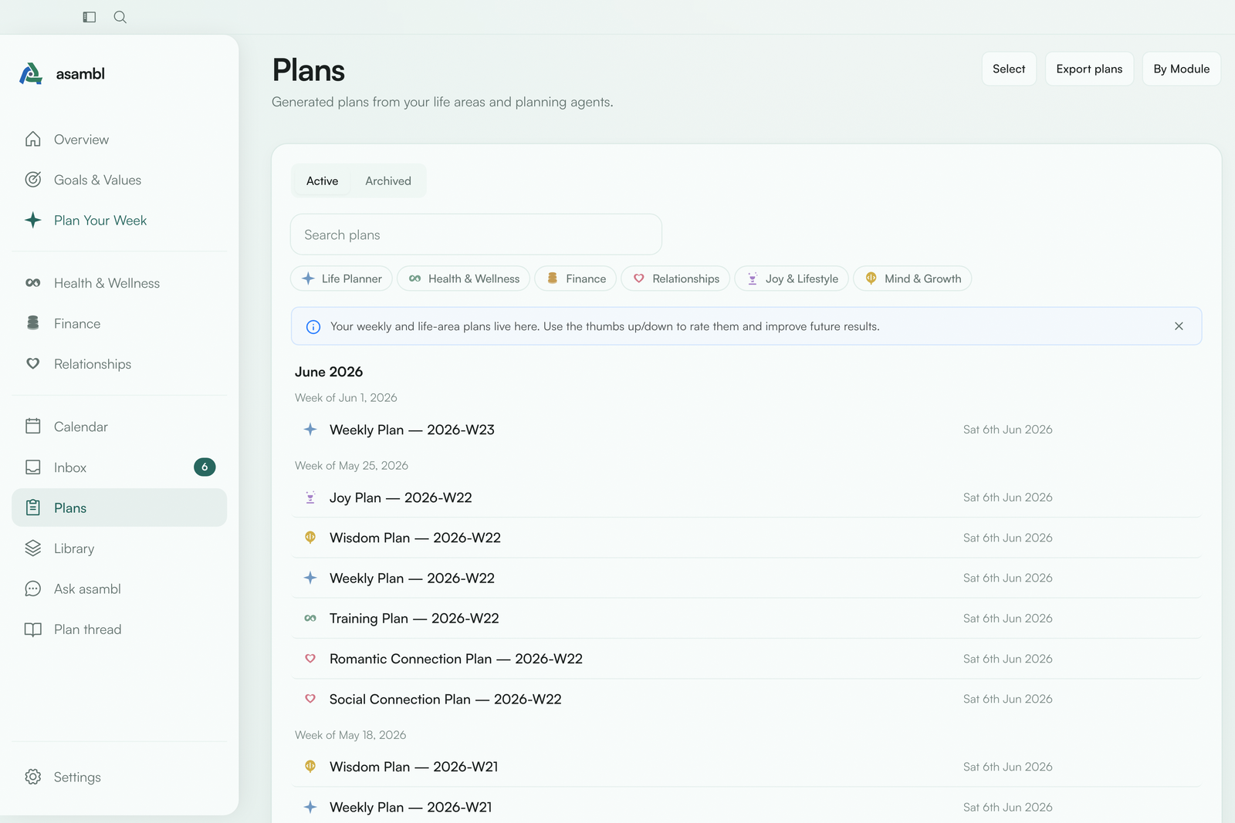Open Ask asambl from the sidebar
Screen dimensions: 1235x823
pyautogui.click(x=120, y=589)
